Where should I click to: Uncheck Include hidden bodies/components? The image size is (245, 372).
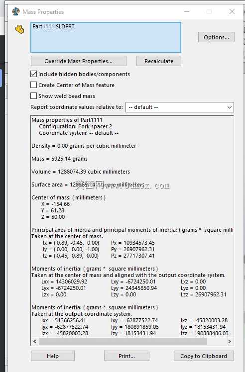(x=34, y=74)
